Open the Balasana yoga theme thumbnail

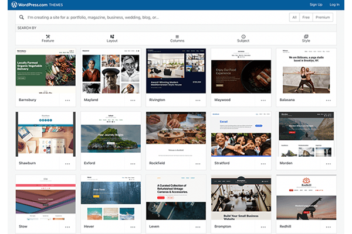click(306, 71)
